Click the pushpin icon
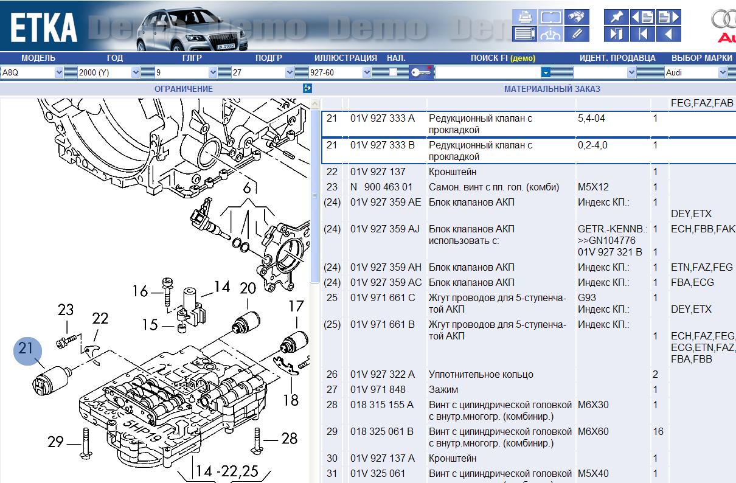The height and width of the screenshot is (483, 736). pos(616,17)
